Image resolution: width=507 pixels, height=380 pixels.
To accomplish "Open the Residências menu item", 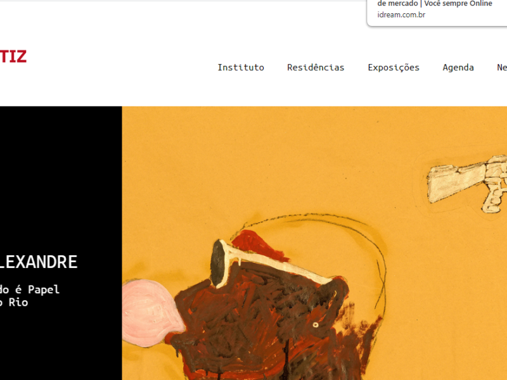I will pos(316,68).
